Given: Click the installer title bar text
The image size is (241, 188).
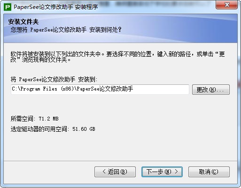Looking at the screenshot, I should tap(56, 7).
